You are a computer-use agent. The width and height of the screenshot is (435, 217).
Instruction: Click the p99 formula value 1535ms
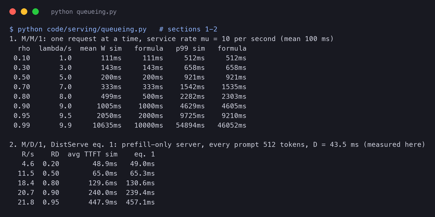coord(234,87)
